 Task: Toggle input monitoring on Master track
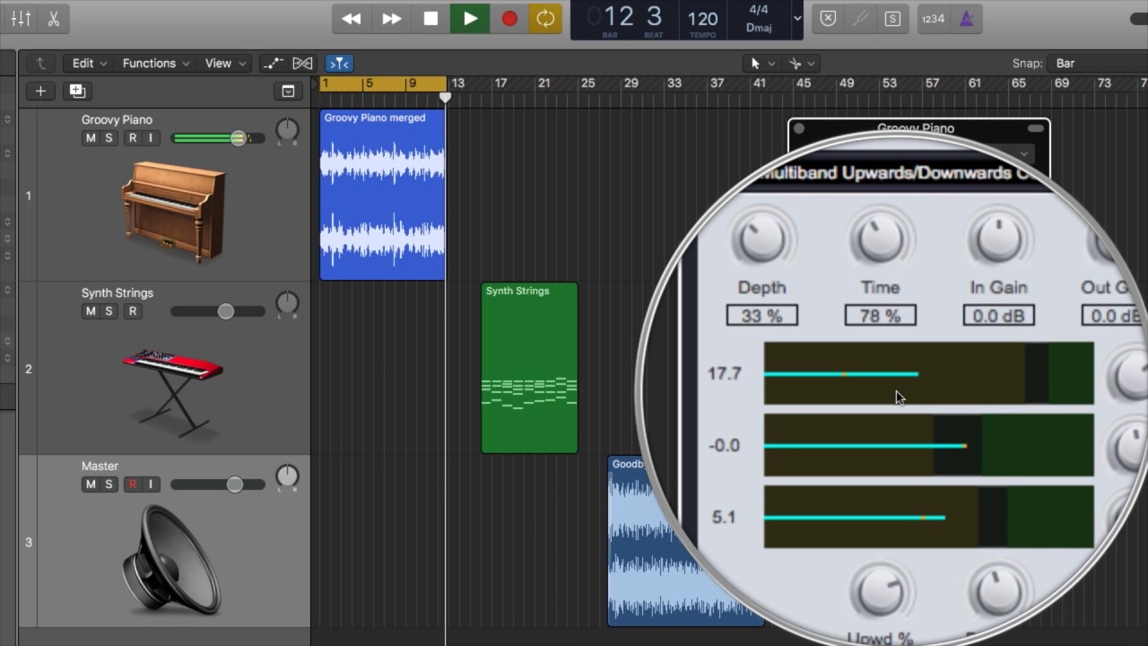point(151,484)
